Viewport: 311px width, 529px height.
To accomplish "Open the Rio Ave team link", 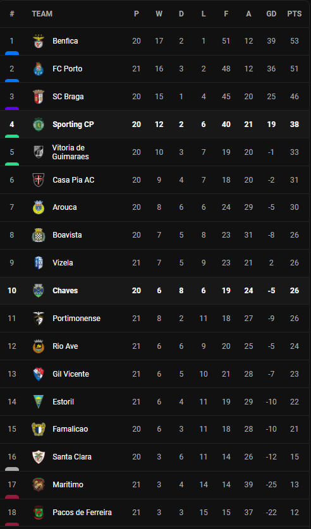I will click(x=65, y=346).
